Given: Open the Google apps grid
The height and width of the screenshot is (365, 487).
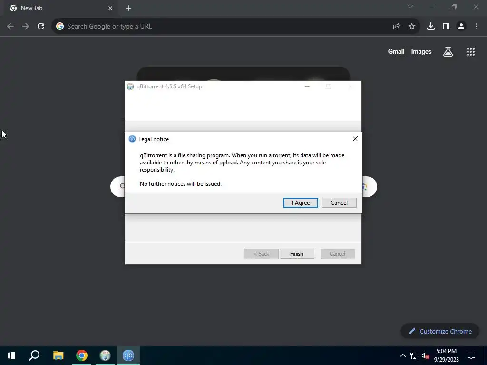Looking at the screenshot, I should pyautogui.click(x=470, y=52).
